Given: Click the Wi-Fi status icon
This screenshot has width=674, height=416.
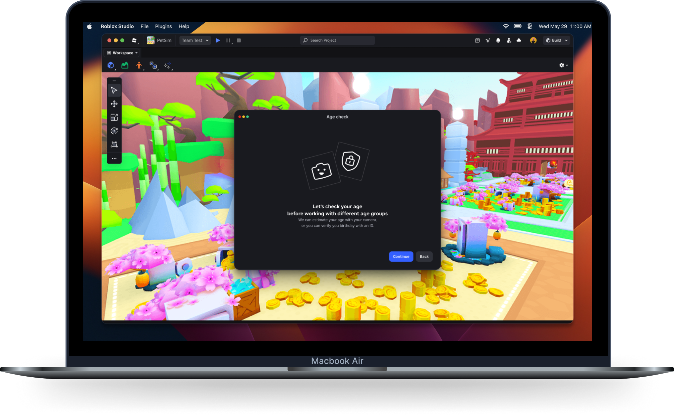Looking at the screenshot, I should 506,26.
